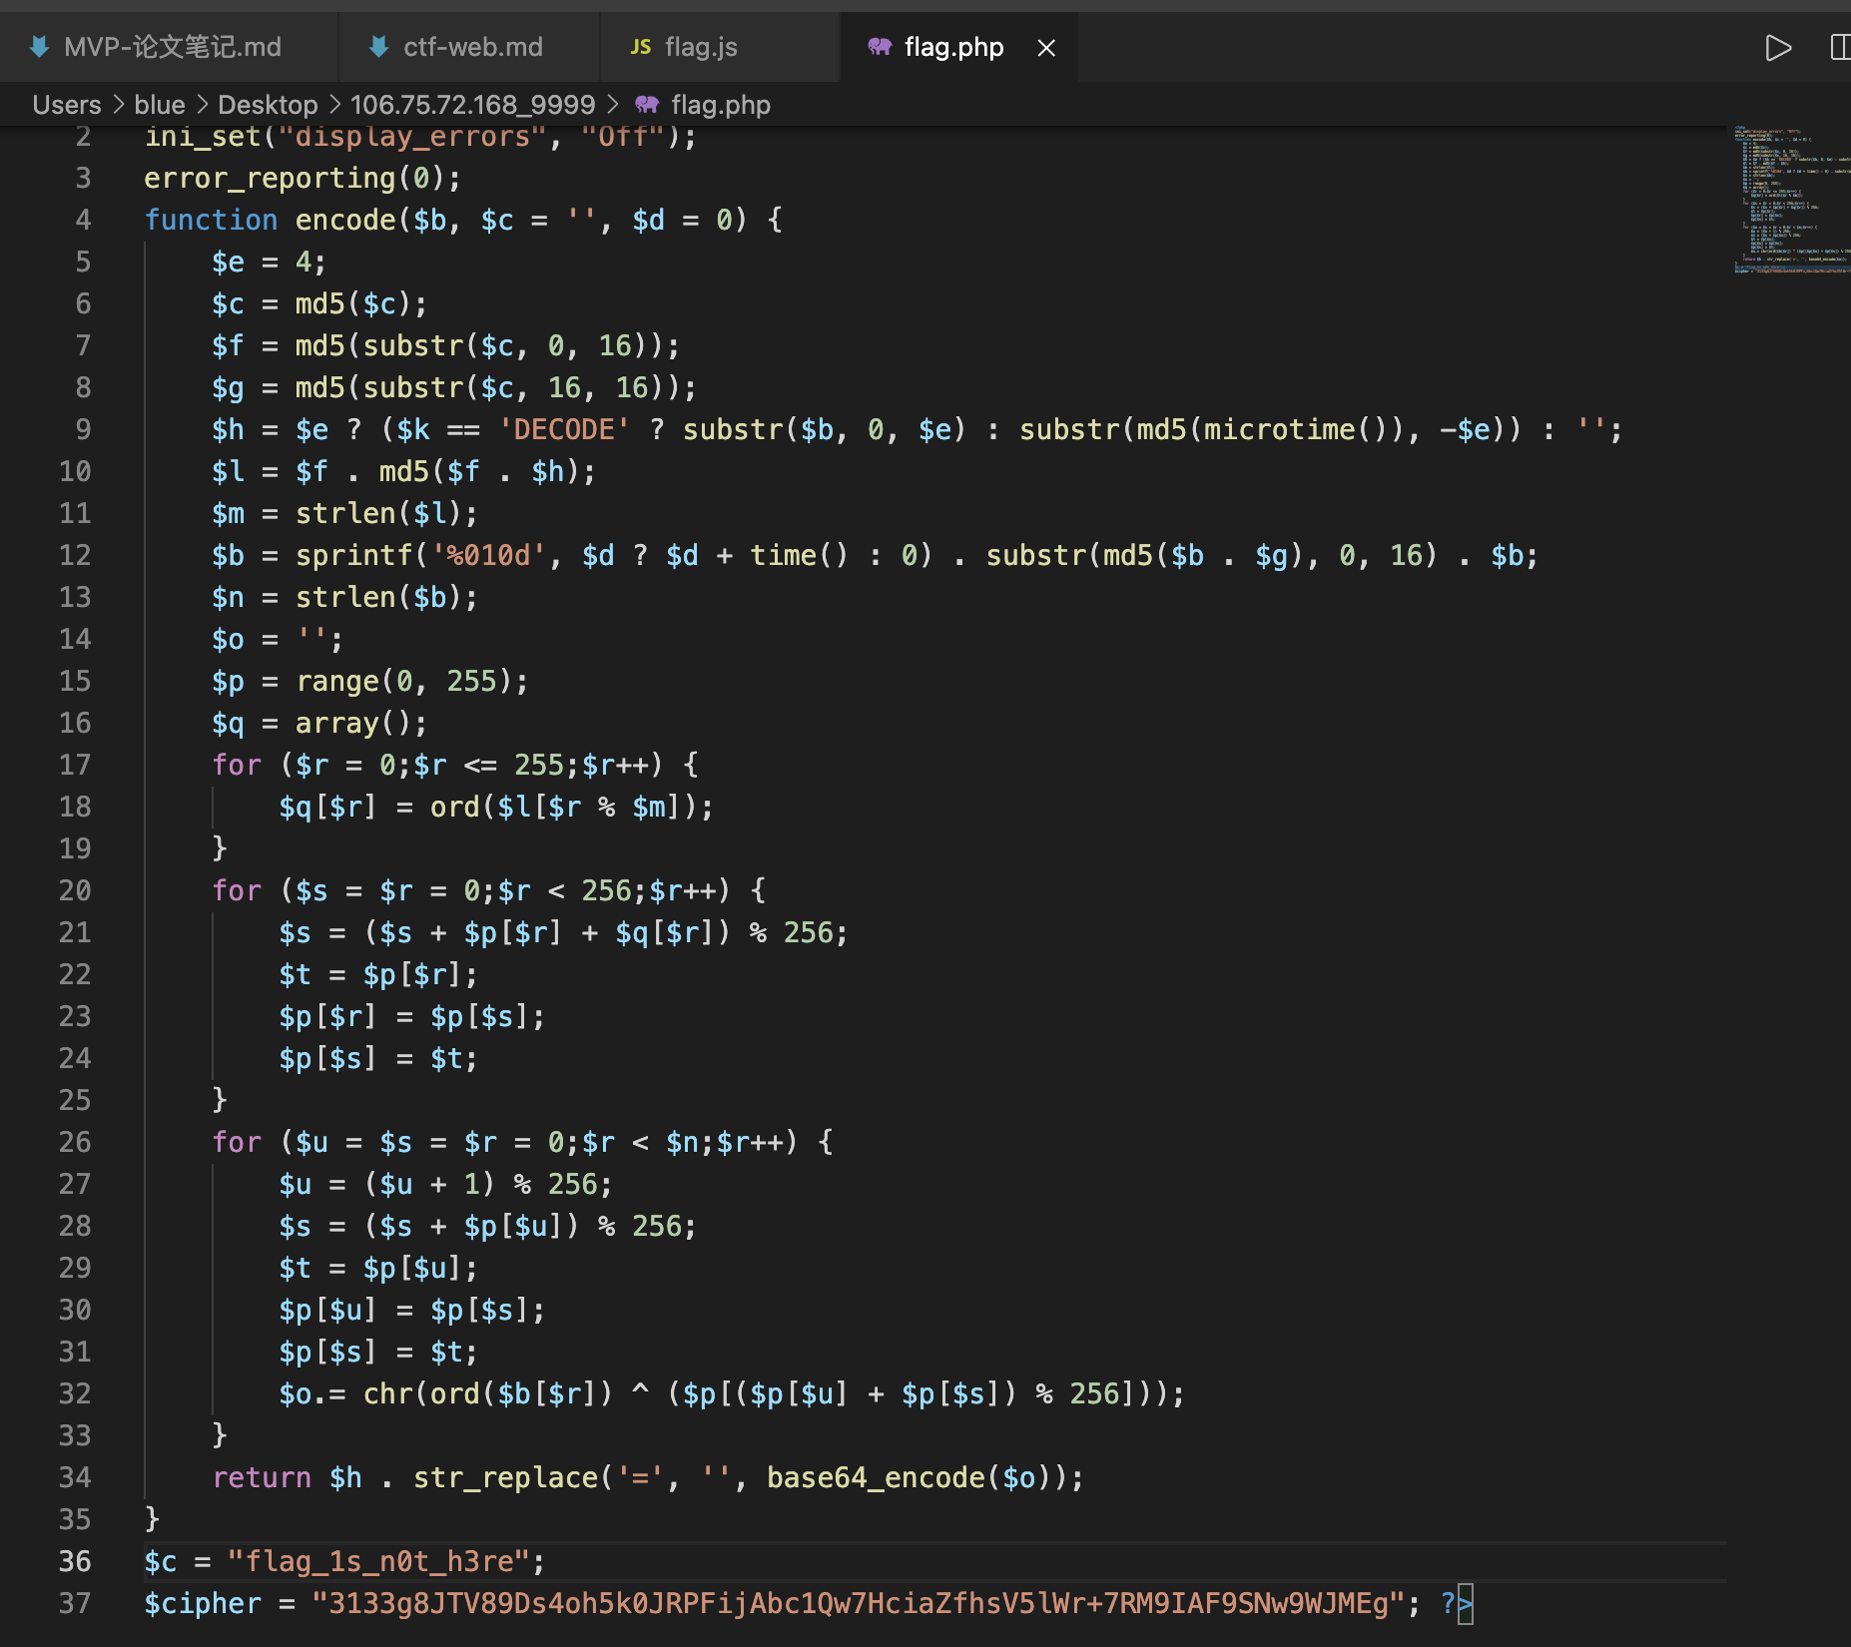This screenshot has width=1851, height=1647.
Task: Click the '%010d' format string
Action: coord(488,555)
